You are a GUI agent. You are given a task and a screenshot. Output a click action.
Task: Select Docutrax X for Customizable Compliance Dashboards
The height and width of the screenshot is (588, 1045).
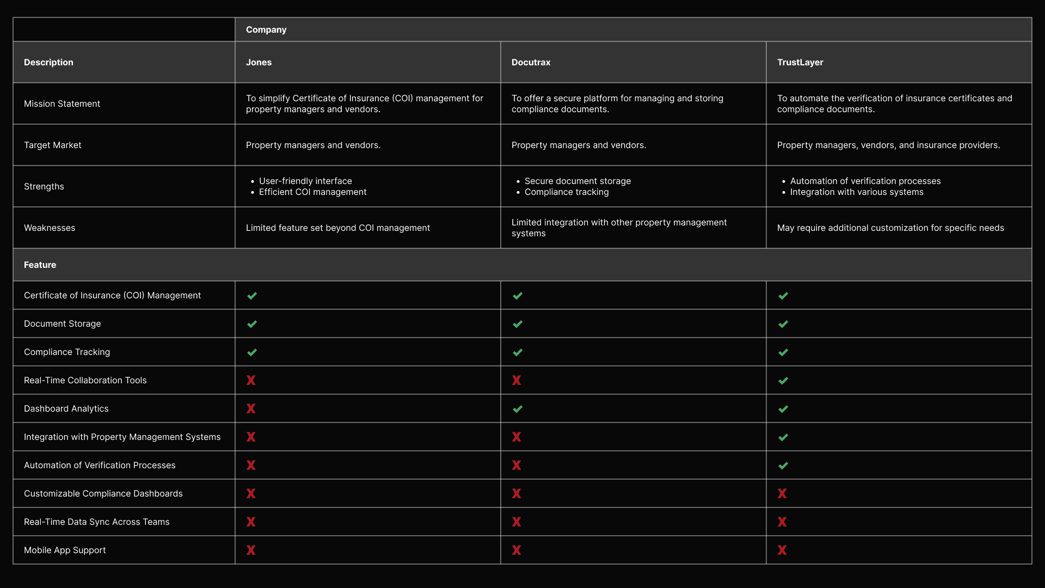tap(517, 493)
